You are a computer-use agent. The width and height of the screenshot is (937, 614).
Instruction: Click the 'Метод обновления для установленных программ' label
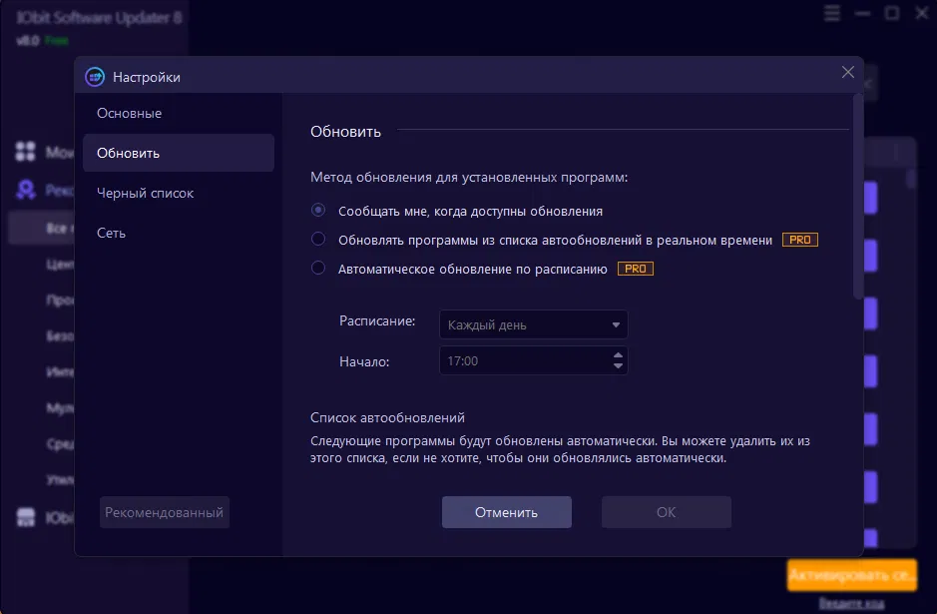[469, 178]
